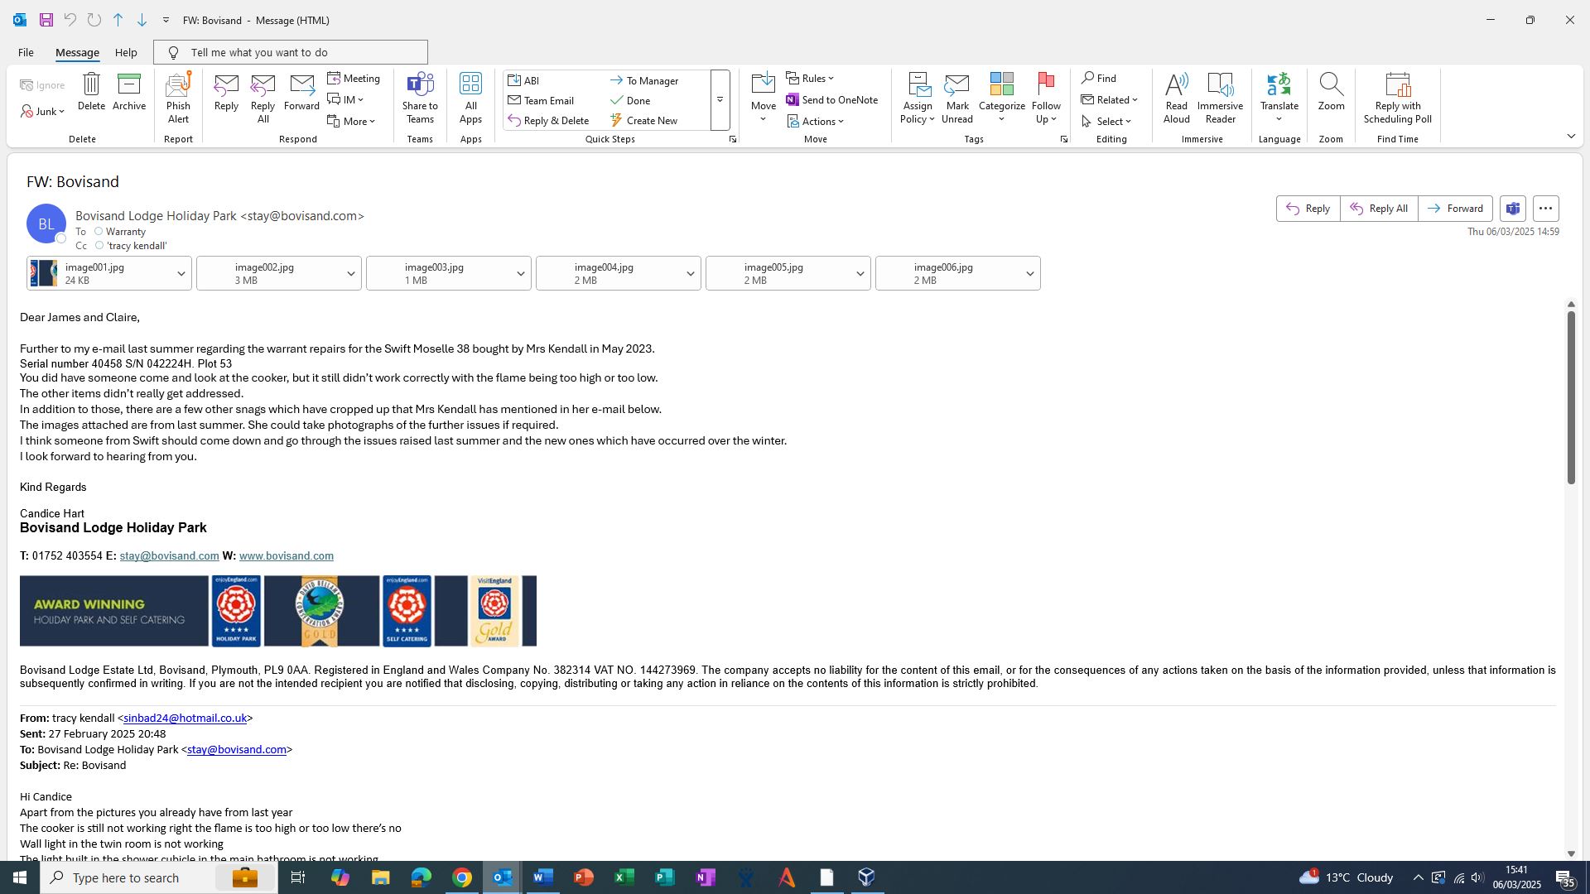Expand image001.jpg attachment dropdown arrow
This screenshot has width=1590, height=894.
coord(181,274)
